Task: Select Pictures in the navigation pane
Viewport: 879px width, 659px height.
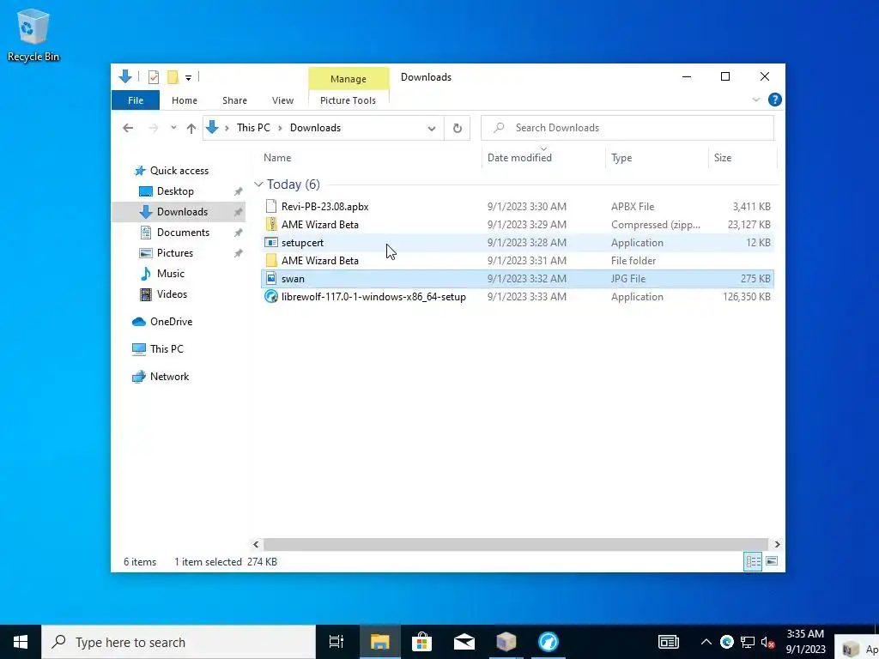Action: click(x=175, y=253)
